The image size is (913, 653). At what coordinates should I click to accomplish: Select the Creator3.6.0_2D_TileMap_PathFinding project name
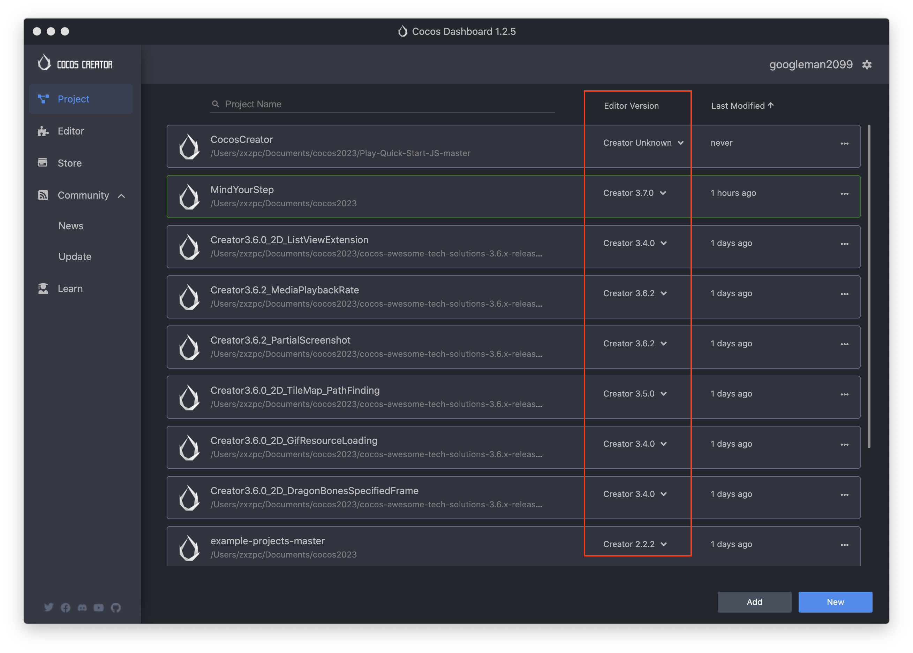295,390
